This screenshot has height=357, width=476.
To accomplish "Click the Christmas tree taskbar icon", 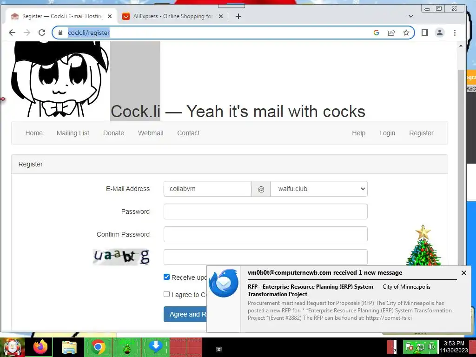I will 126,347.
